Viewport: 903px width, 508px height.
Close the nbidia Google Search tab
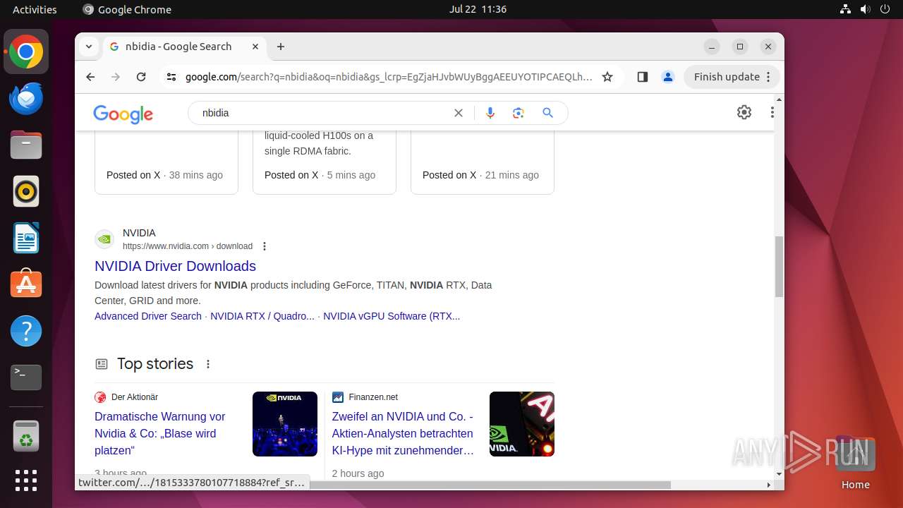click(x=255, y=47)
